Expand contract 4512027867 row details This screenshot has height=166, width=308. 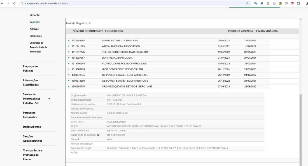pos(69,58)
